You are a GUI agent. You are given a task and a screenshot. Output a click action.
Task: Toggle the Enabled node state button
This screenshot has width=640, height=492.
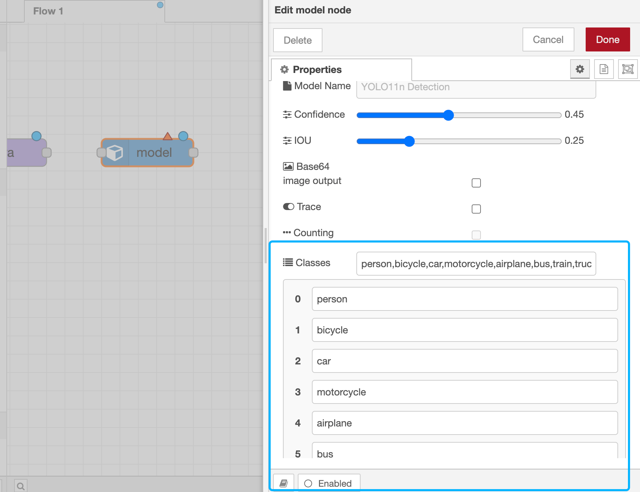click(x=329, y=483)
